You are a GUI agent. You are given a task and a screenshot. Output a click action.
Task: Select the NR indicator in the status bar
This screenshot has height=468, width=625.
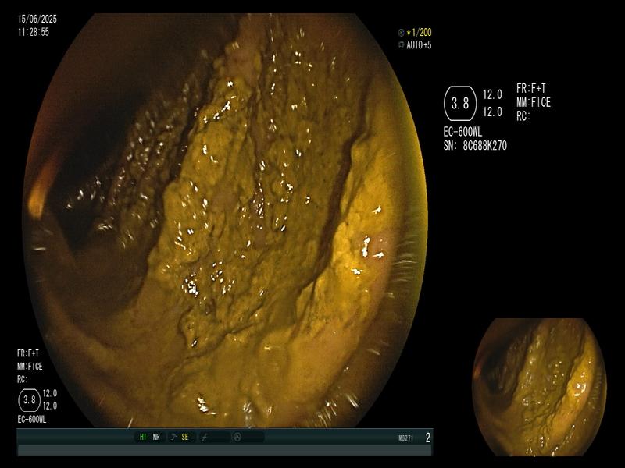click(x=155, y=437)
